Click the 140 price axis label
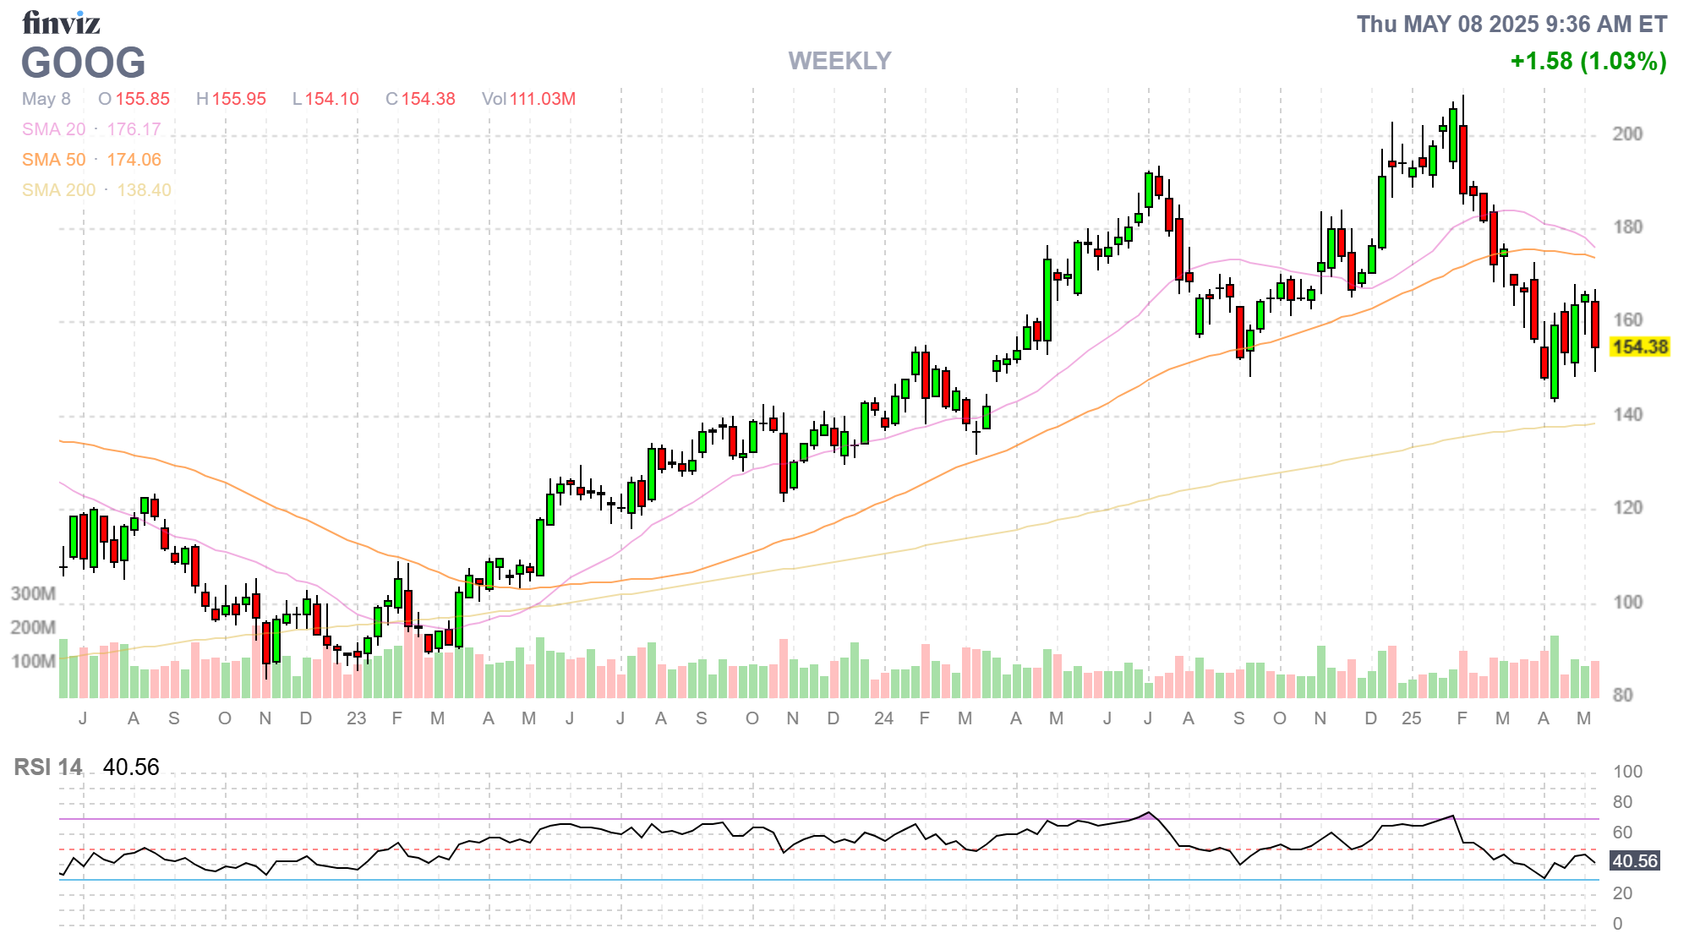1689x950 pixels. (x=1627, y=414)
